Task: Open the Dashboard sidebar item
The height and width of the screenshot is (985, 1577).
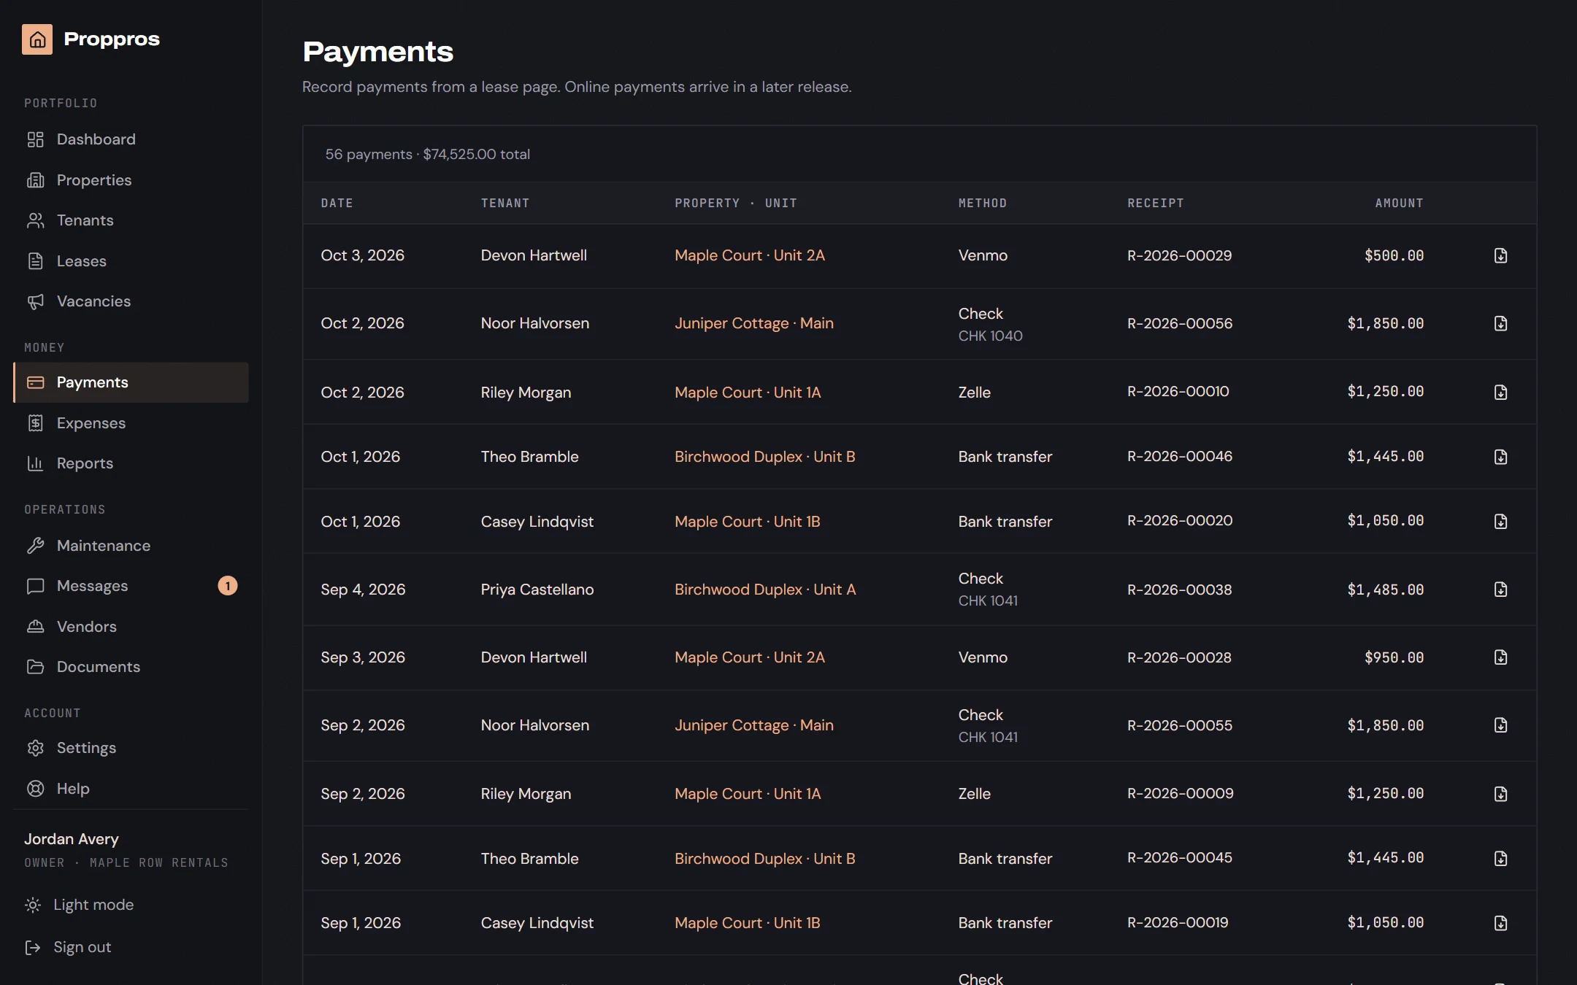Action: point(131,139)
